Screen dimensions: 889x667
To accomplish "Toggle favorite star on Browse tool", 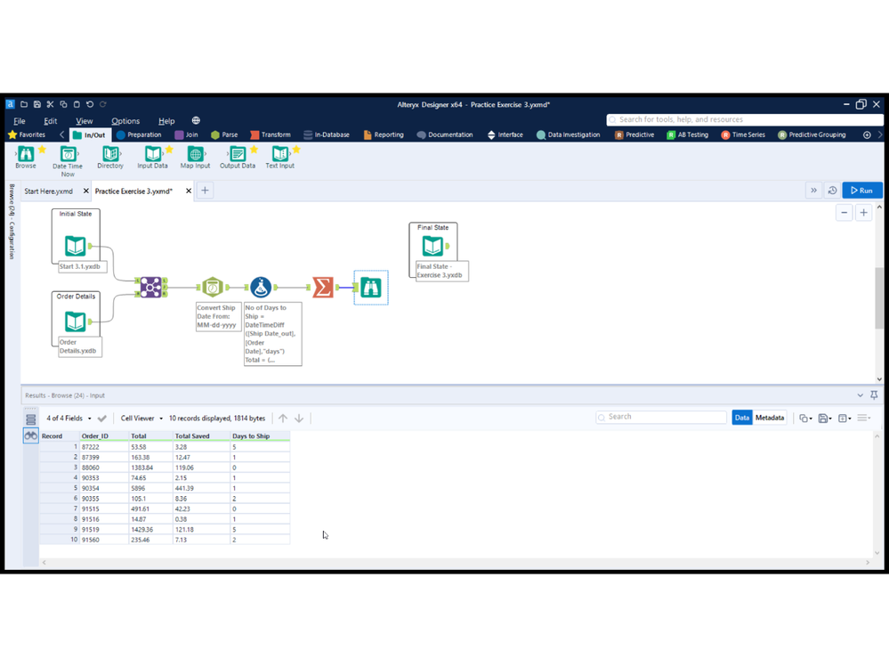I will (x=42, y=150).
